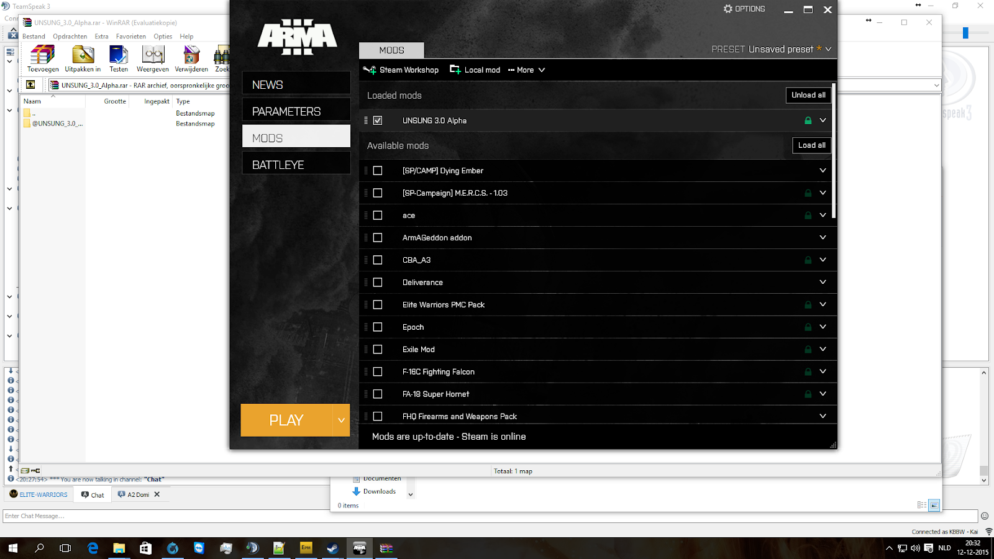Image resolution: width=994 pixels, height=559 pixels.
Task: Open the More dropdown in mods toolbar
Action: (526, 70)
